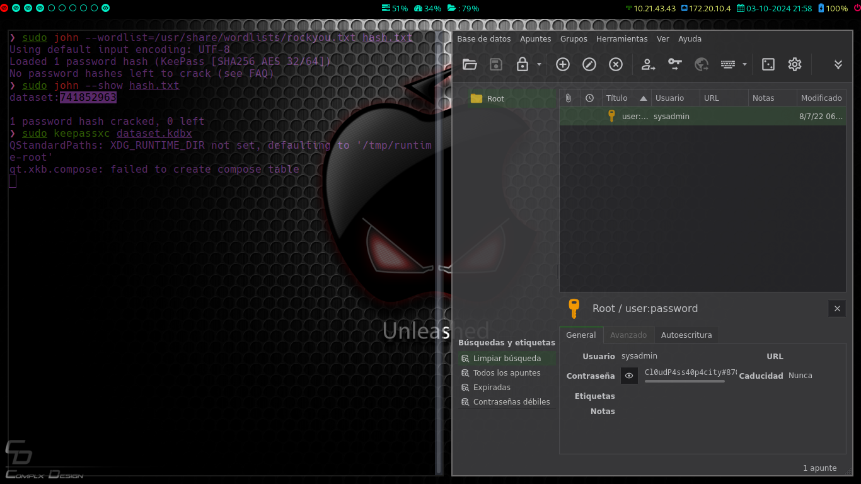Switch to the Autoescritura tab
Viewport: 861px width, 484px height.
[x=686, y=335]
